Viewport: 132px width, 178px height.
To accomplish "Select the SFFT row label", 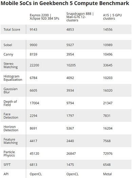I will 7,164.
